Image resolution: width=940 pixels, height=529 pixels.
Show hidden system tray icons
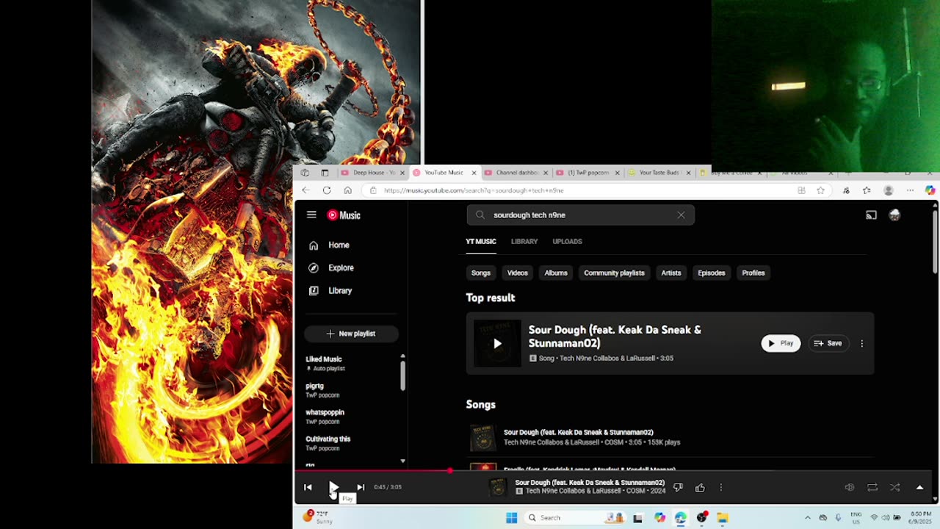[807, 518]
